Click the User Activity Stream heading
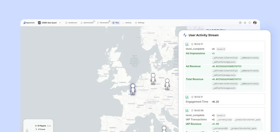The width and height of the screenshot is (280, 132). [x=203, y=35]
